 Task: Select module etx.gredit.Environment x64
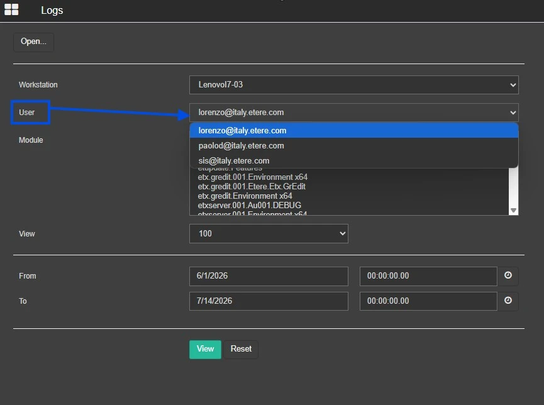(245, 196)
